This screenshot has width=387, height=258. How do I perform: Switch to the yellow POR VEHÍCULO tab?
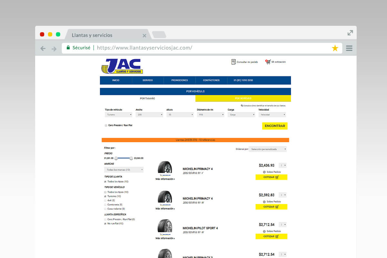click(243, 98)
